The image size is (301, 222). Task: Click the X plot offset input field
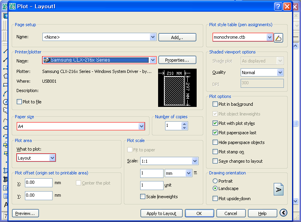tap(39, 183)
